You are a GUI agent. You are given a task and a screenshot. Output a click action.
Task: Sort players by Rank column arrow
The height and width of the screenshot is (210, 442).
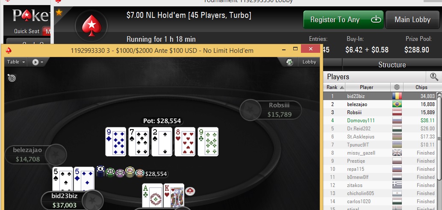[342, 88]
